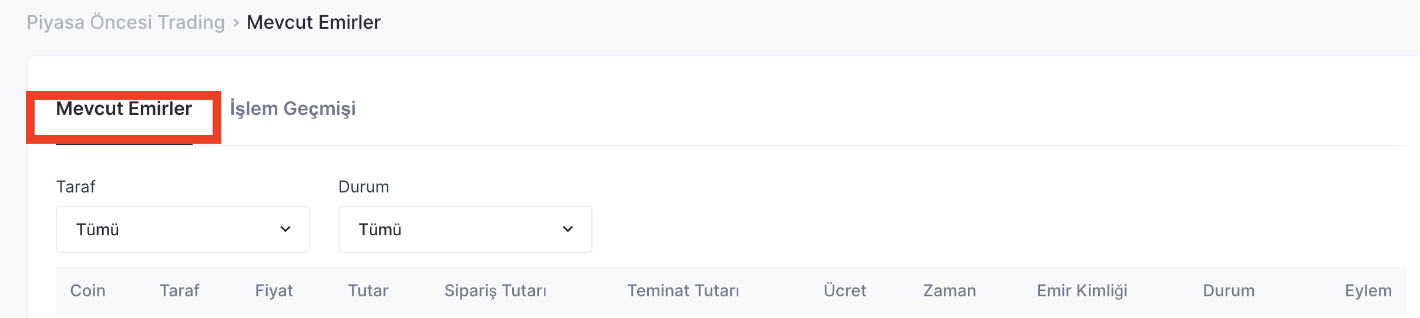Screen dimensions: 1420x318
Task: Click the Coin column header
Action: pos(88,291)
